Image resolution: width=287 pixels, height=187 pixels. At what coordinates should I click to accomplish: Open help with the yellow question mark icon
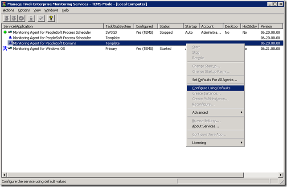pos(51,18)
